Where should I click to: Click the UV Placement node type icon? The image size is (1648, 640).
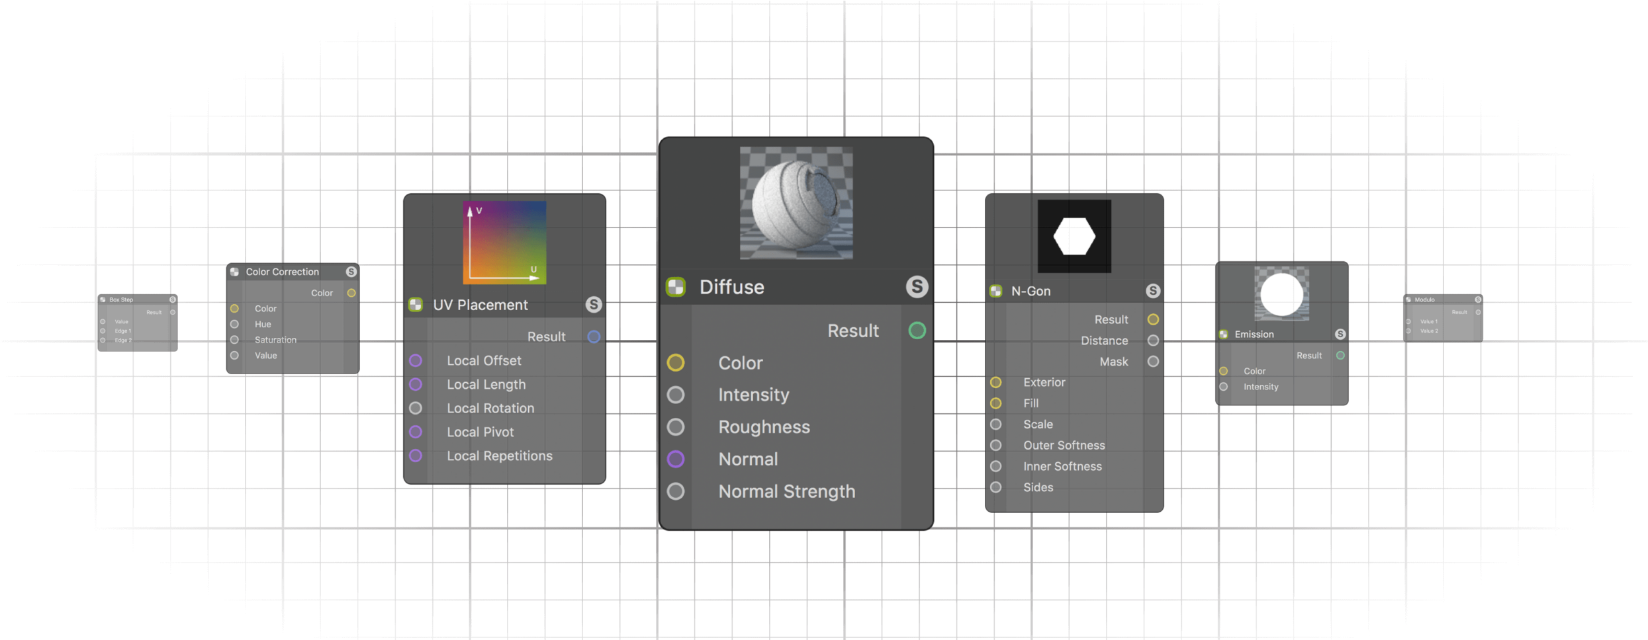point(416,305)
